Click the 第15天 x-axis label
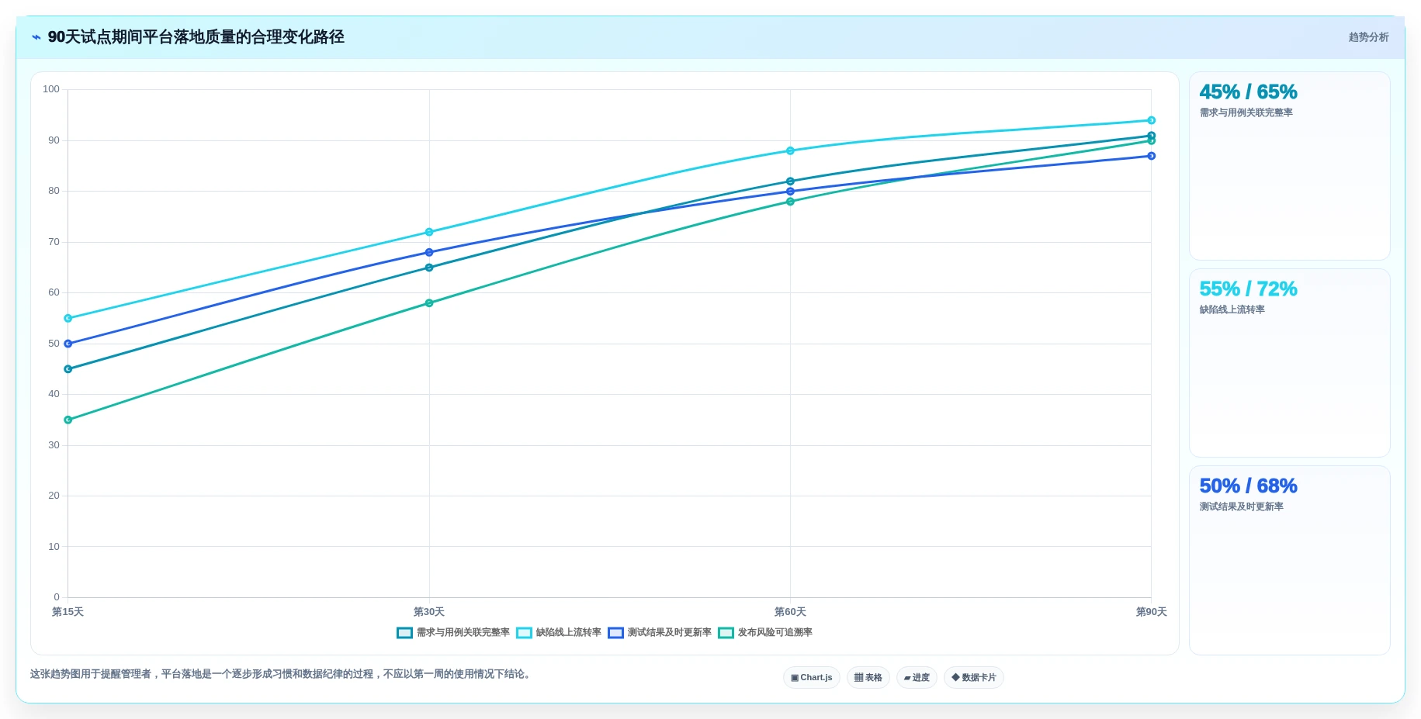The image size is (1421, 719). coord(68,612)
